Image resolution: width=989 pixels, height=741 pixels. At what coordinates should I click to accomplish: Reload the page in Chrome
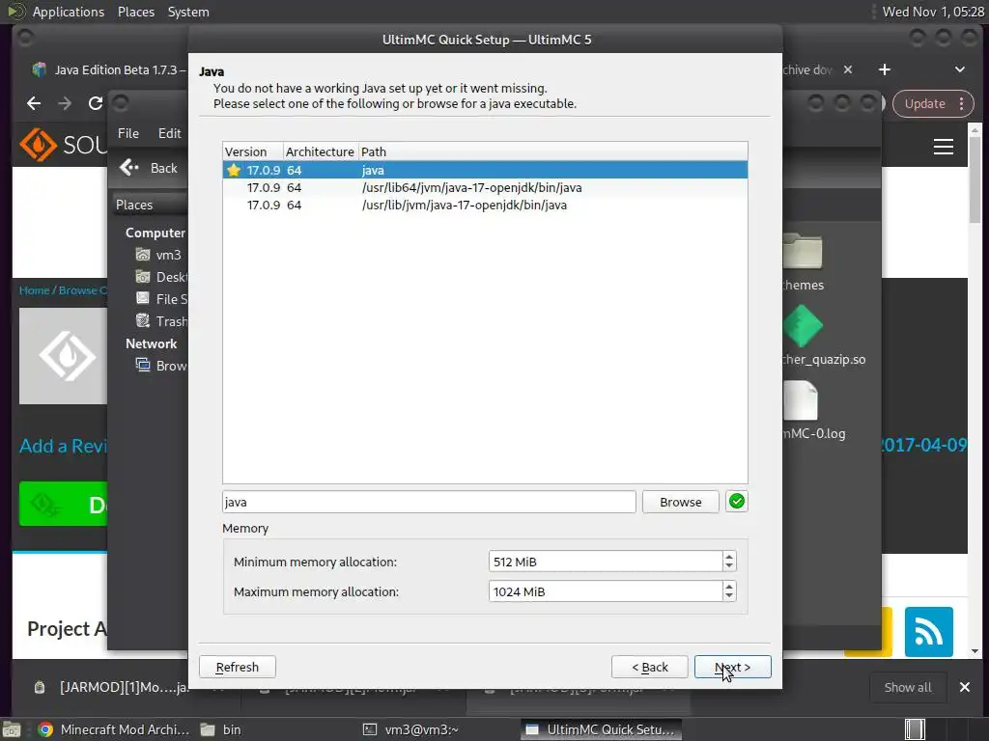pyautogui.click(x=96, y=103)
